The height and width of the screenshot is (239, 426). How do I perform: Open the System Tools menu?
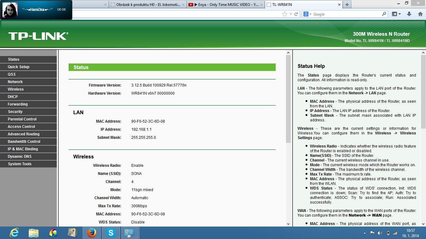click(x=28, y=164)
